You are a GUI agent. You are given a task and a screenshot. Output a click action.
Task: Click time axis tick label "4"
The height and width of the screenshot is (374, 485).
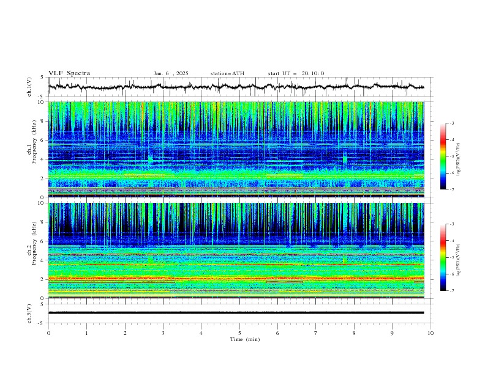pos(201,333)
